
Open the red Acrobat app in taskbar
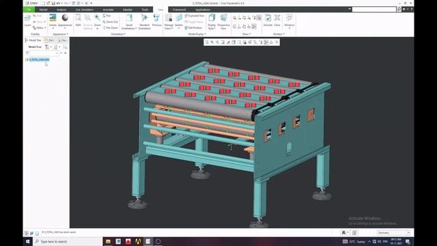[x=128, y=241]
